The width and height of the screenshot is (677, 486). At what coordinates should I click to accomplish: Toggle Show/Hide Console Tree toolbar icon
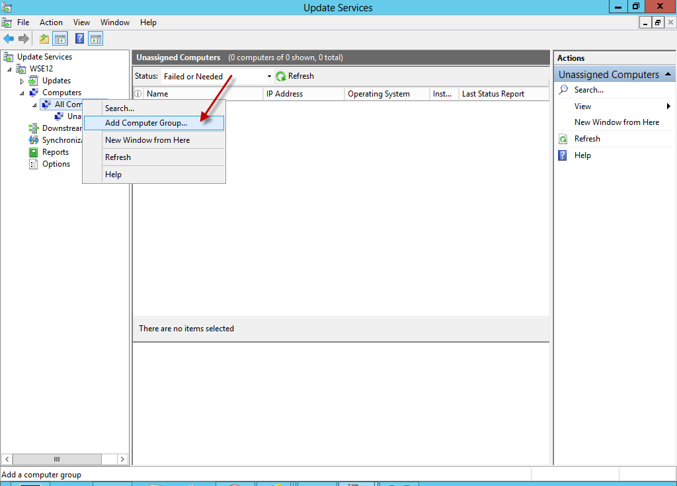(60, 39)
